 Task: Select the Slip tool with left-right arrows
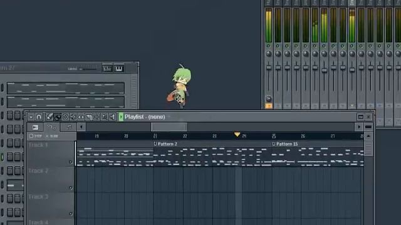click(x=81, y=117)
